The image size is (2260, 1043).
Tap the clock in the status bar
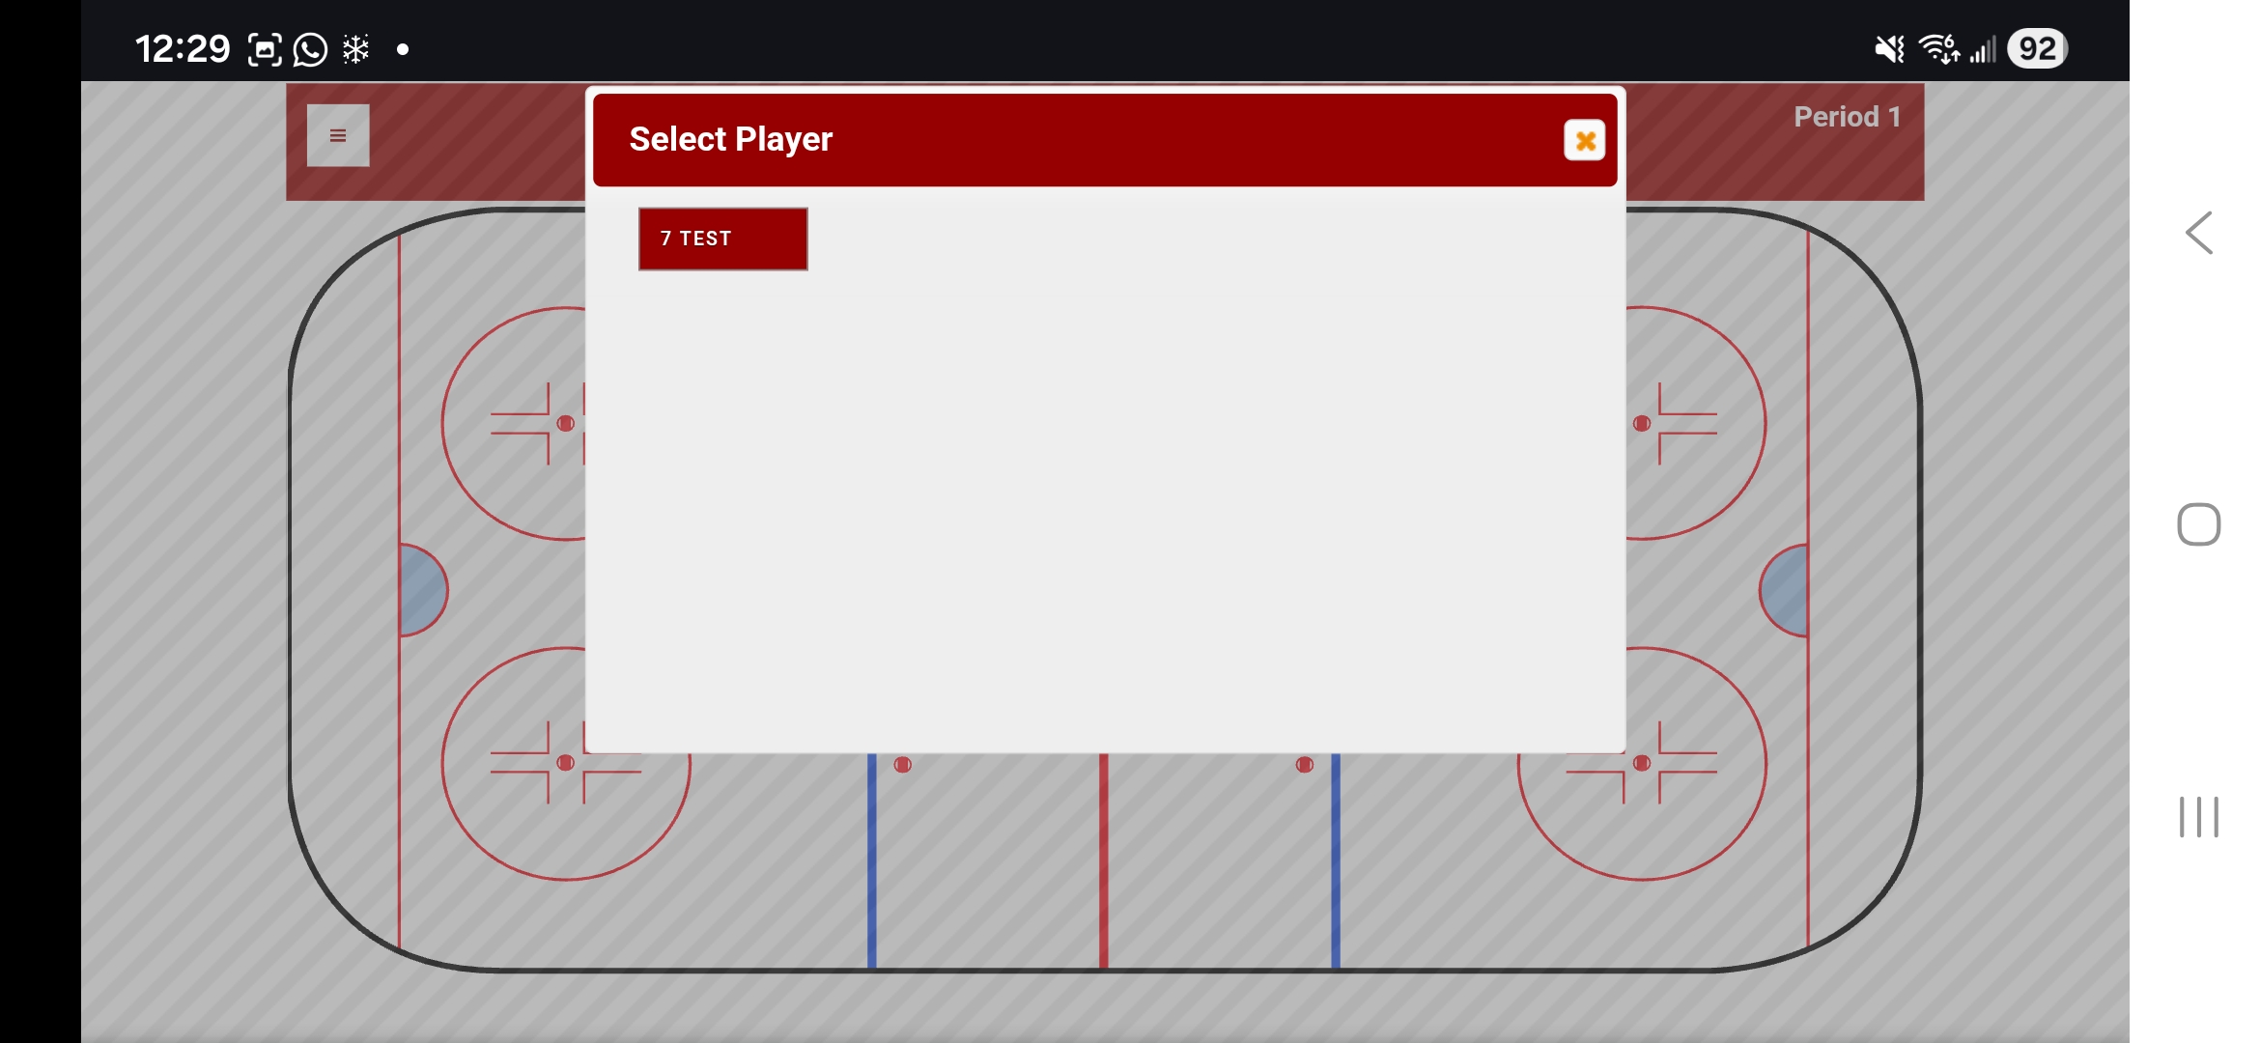click(182, 47)
